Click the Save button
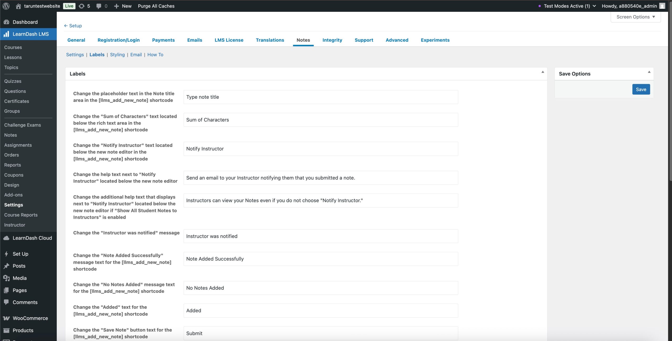672x341 pixels. [641, 89]
